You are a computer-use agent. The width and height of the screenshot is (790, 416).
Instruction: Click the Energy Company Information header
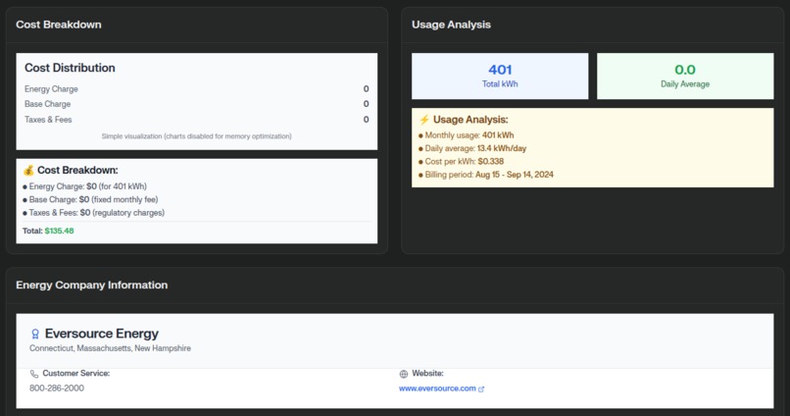[92, 285]
